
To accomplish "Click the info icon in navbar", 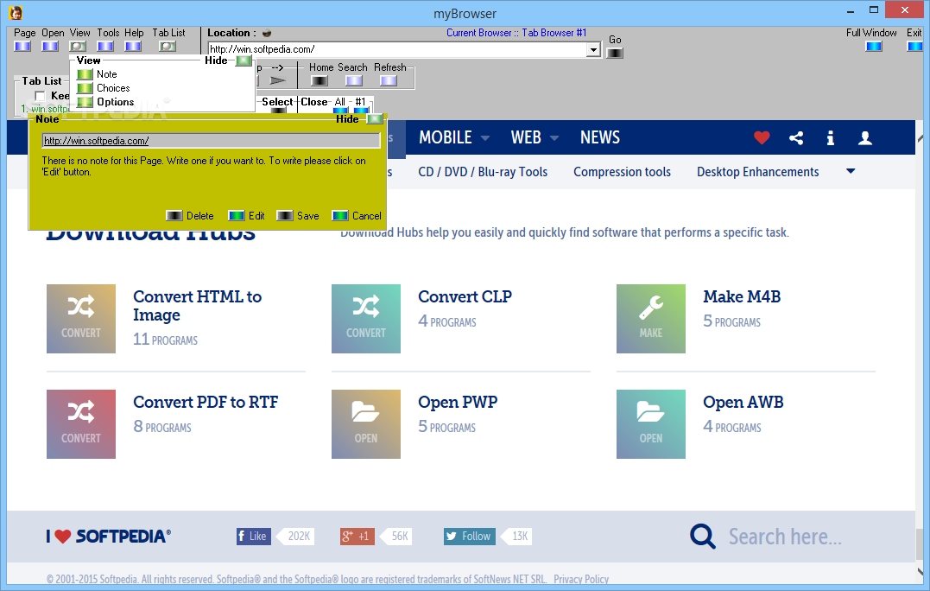I will [x=831, y=138].
